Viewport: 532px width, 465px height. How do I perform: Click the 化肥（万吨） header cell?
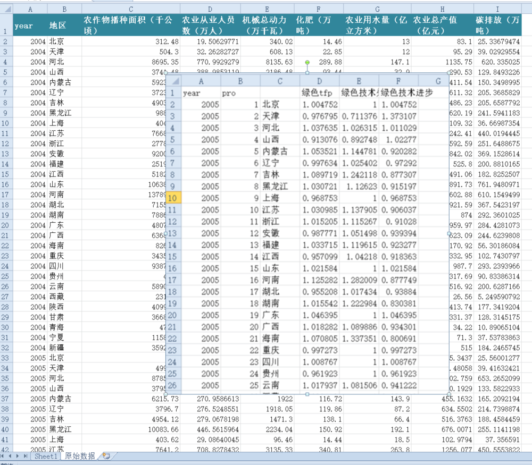tap(319, 25)
